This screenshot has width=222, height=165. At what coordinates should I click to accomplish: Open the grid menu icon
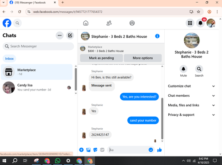[190, 23]
